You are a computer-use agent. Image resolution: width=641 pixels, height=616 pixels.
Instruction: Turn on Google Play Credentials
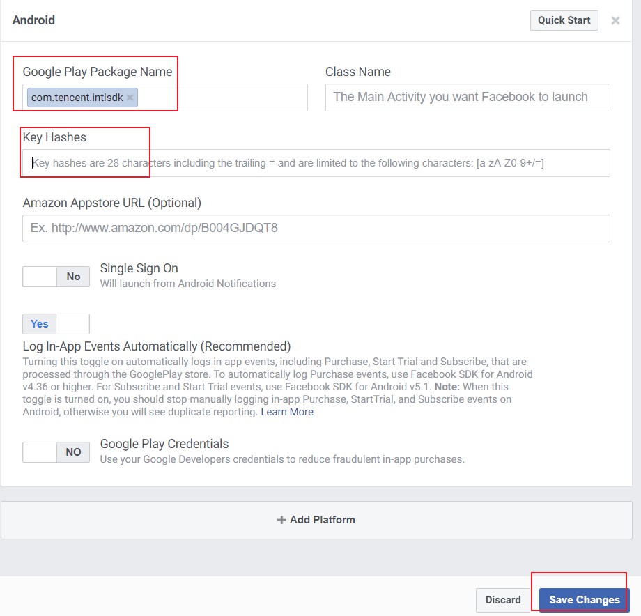click(38, 452)
